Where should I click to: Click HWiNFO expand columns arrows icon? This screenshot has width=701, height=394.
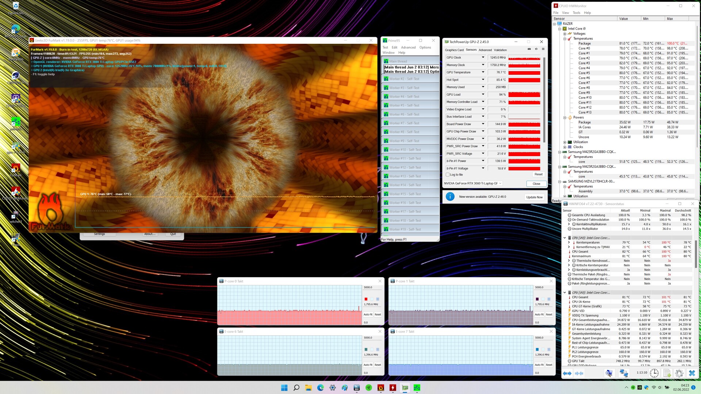[x=567, y=373]
